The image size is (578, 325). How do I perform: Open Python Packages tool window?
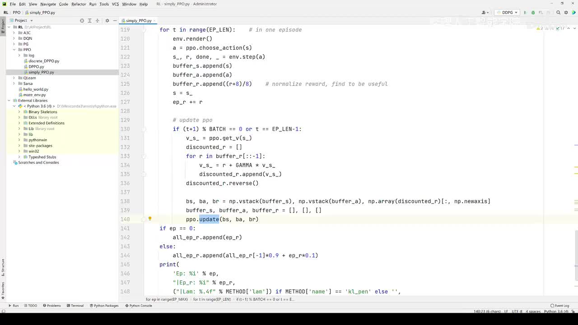pos(103,306)
